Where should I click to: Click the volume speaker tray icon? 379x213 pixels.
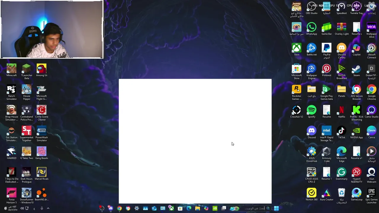click(22, 208)
